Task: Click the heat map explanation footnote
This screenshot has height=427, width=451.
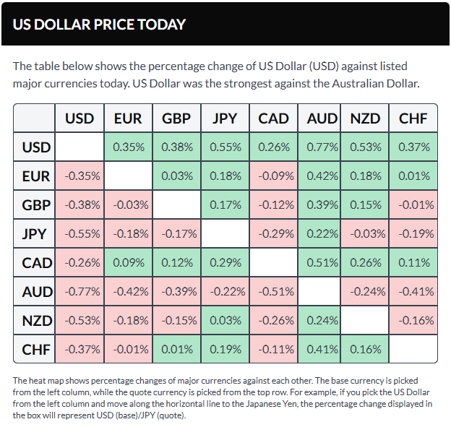Action: pyautogui.click(x=224, y=397)
